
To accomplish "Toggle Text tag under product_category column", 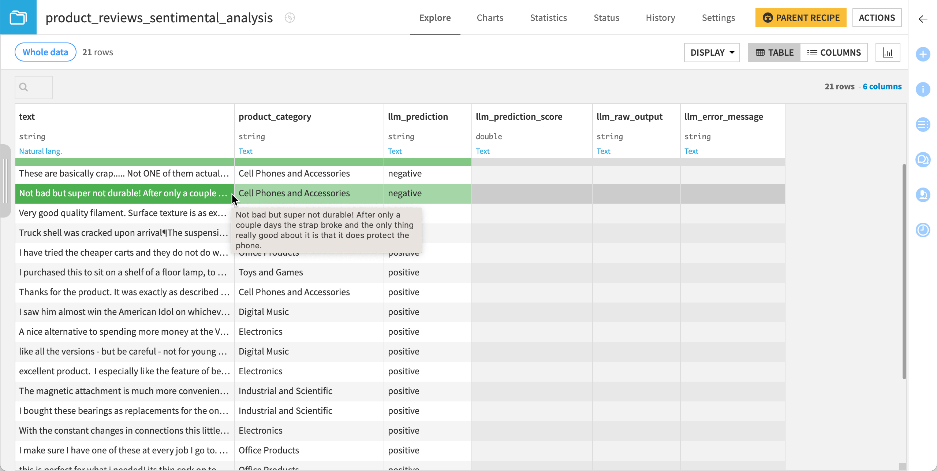I will pyautogui.click(x=245, y=151).
